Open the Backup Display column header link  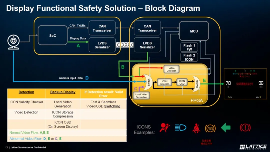tap(63, 92)
